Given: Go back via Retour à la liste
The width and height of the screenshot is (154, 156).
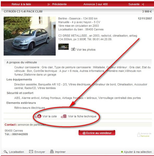Looking at the screenshot, I should 21,4.
